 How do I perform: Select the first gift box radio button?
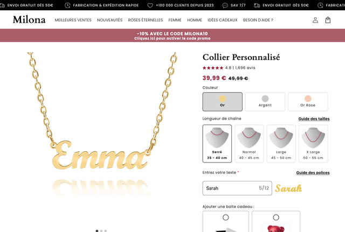pos(225,217)
